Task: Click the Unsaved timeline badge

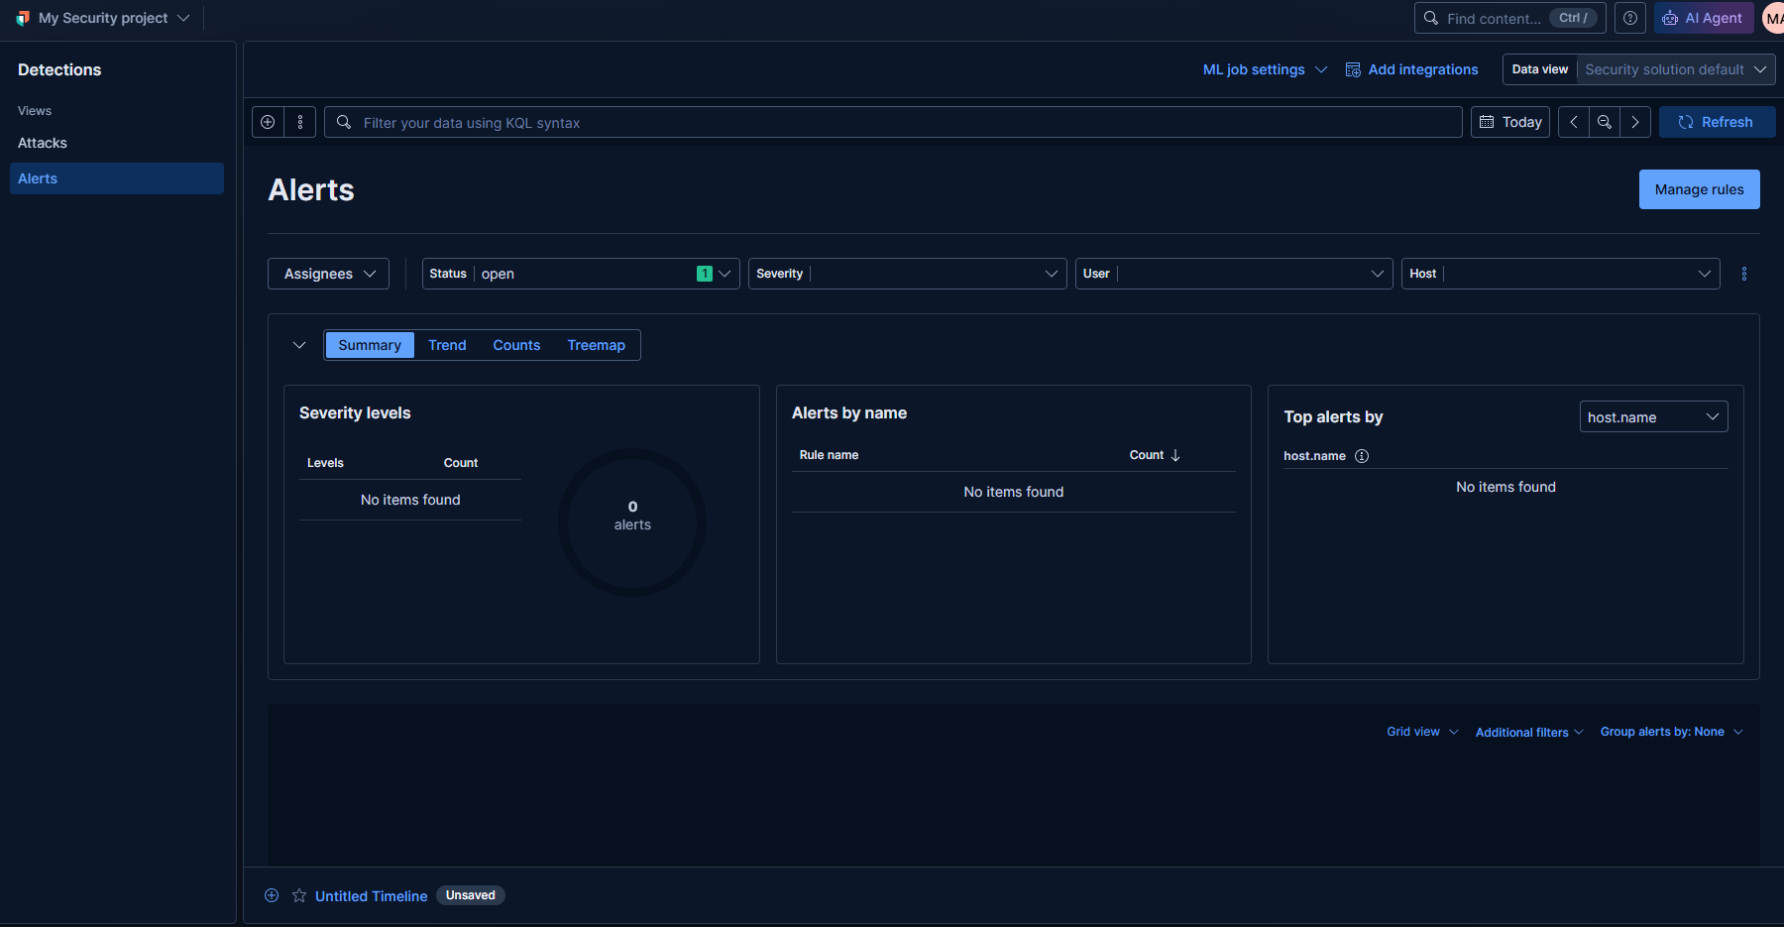Action: coord(471,895)
